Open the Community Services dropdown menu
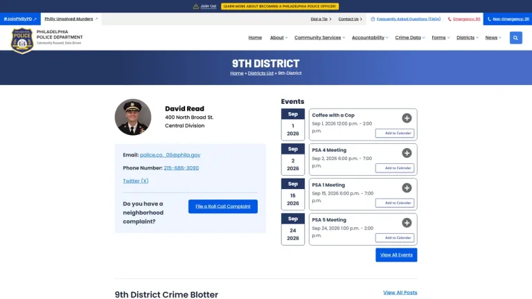532x299 pixels. pos(319,37)
